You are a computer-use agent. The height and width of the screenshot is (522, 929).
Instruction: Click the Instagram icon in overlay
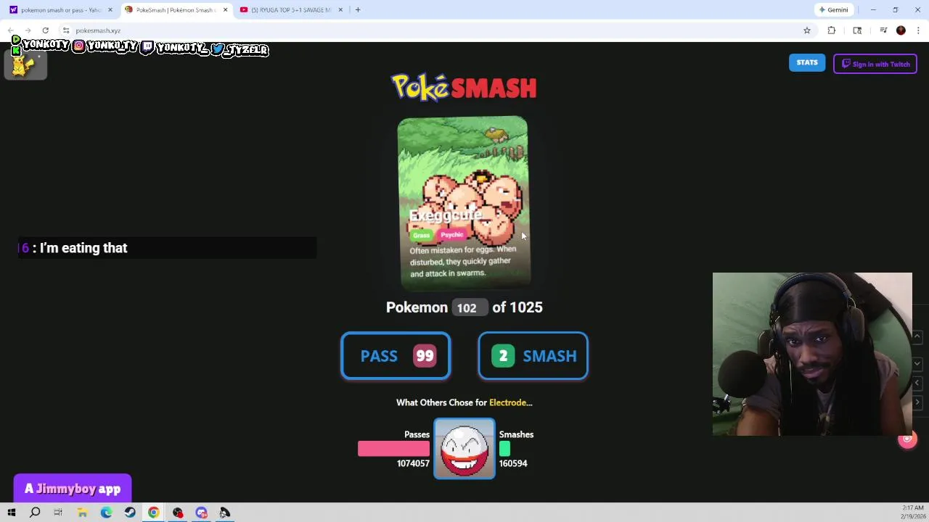(x=79, y=46)
